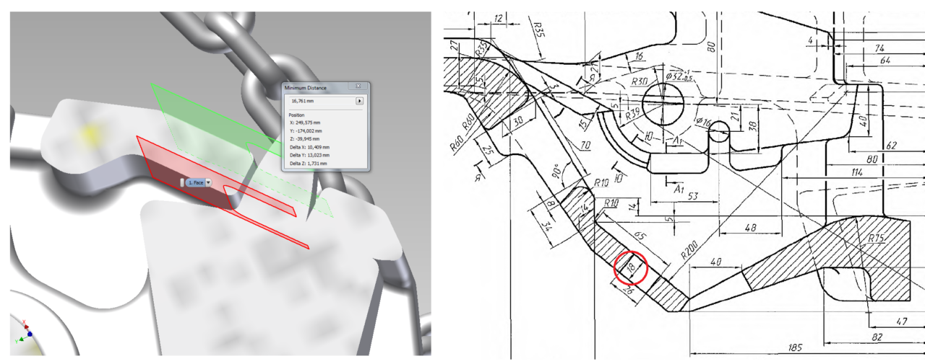Viewport: 925px width, 364px height.
Task: Open flyout arrow beside 16,761 mm value
Action: [x=358, y=101]
